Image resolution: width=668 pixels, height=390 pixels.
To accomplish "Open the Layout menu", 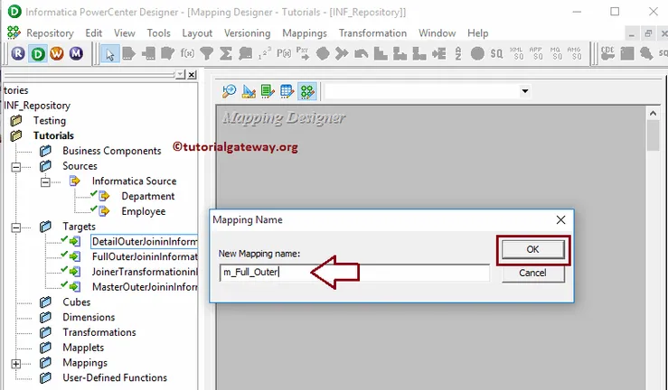I will click(x=197, y=33).
